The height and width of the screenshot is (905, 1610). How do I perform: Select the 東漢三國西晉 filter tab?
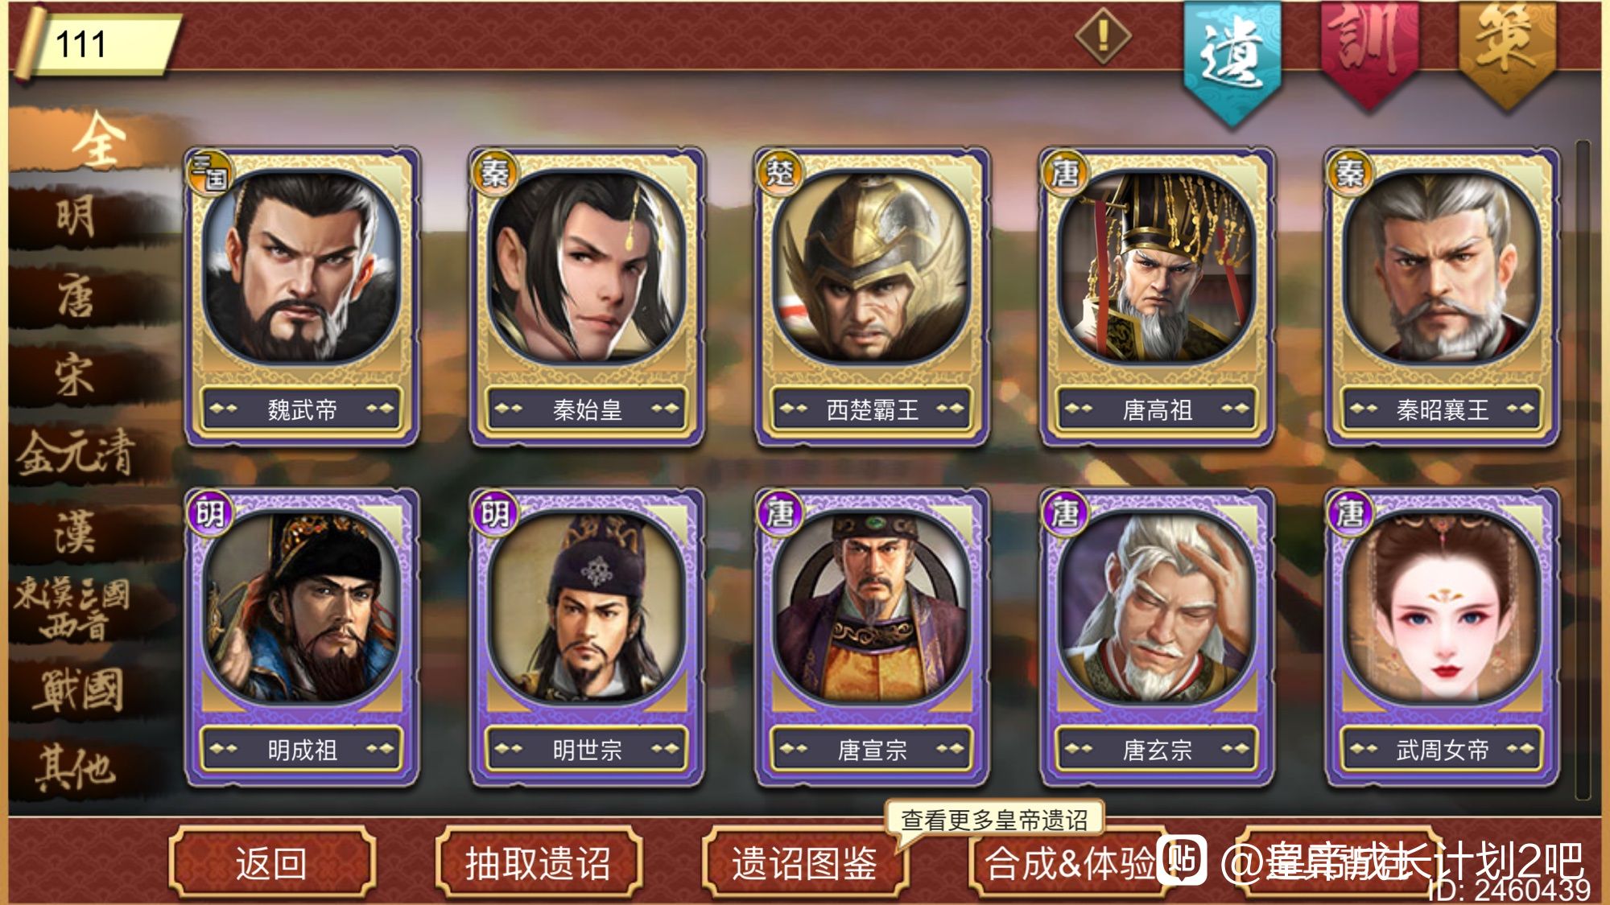point(74,610)
